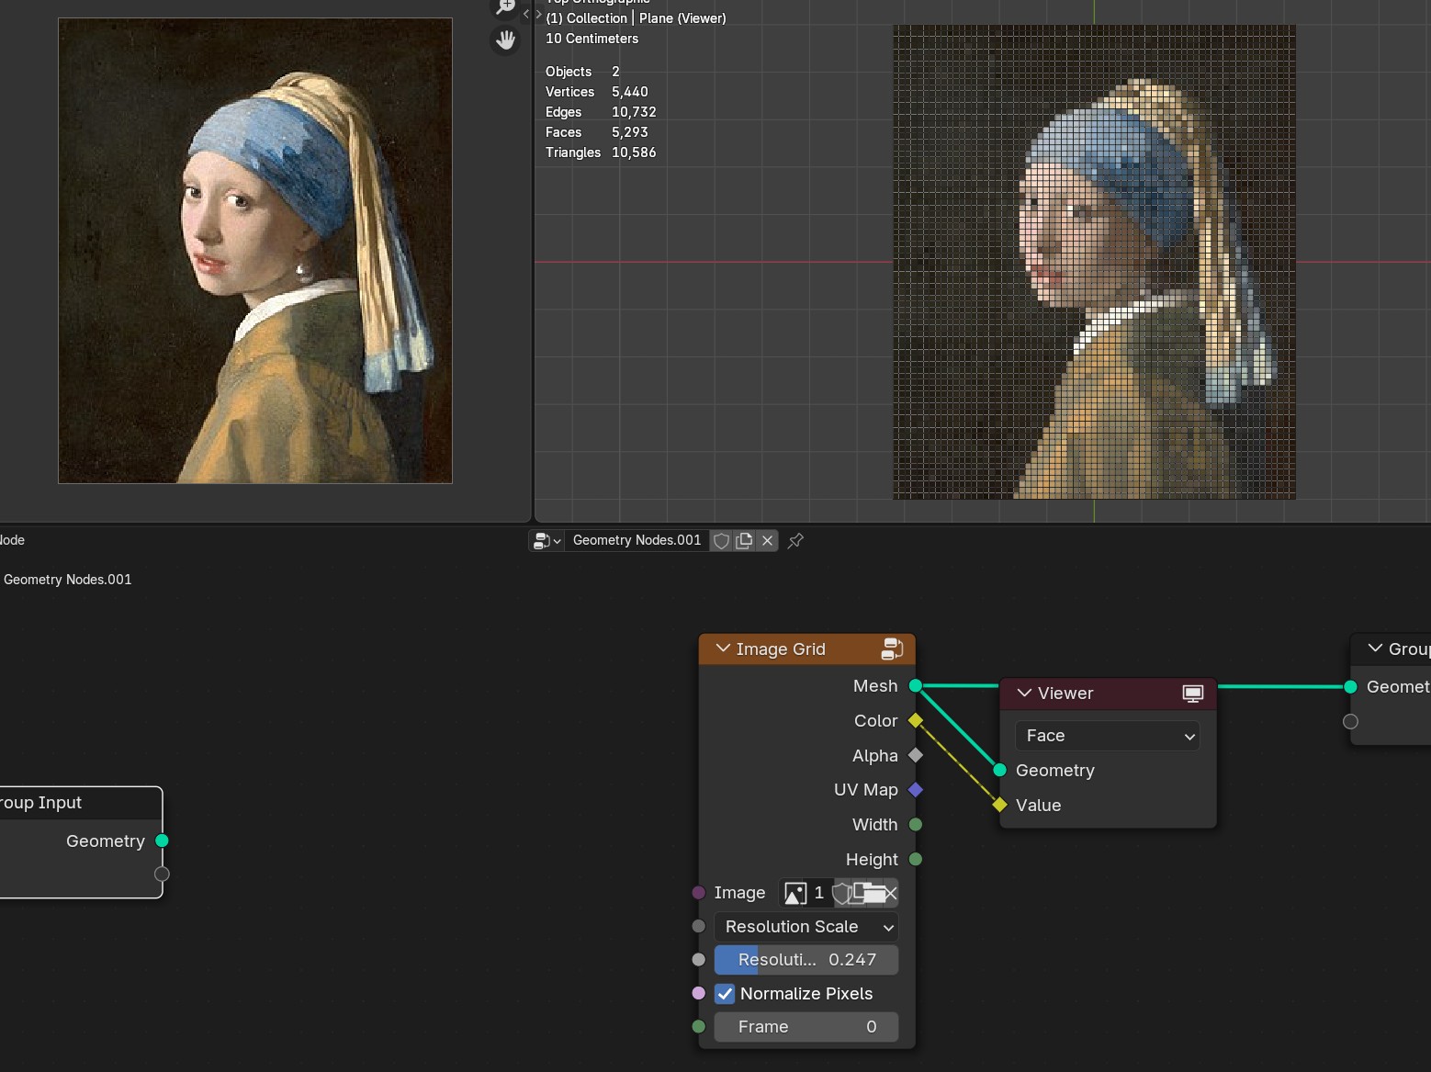Click the Resolution value input socket
The width and height of the screenshot is (1431, 1072).
(699, 960)
